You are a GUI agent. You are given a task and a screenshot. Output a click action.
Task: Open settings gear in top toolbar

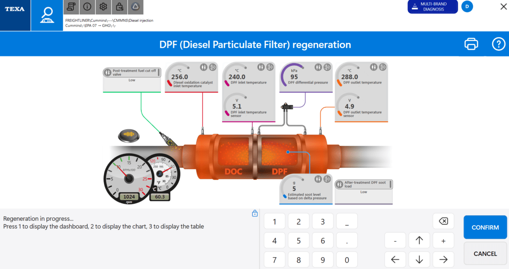point(103,6)
